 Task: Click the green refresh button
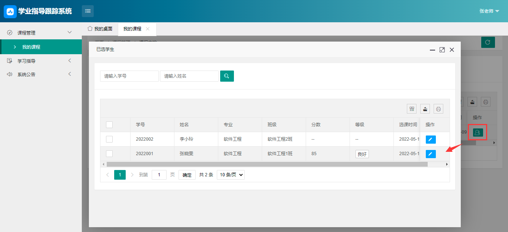point(488,42)
